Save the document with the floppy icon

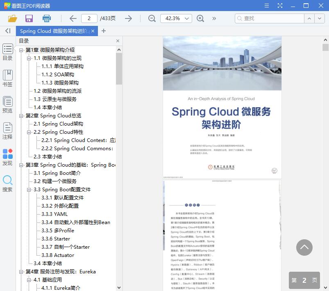point(29,18)
